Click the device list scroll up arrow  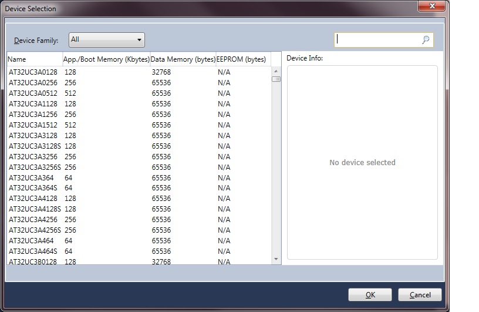pyautogui.click(x=276, y=71)
